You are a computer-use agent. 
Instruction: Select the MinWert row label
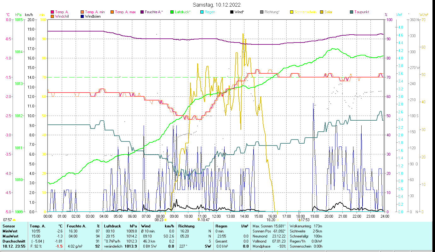point(10,231)
